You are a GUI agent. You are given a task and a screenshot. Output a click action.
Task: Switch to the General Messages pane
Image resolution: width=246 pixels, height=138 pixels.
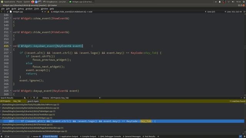(132, 136)
